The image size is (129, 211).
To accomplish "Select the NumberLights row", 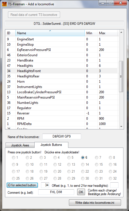I will [62, 103].
